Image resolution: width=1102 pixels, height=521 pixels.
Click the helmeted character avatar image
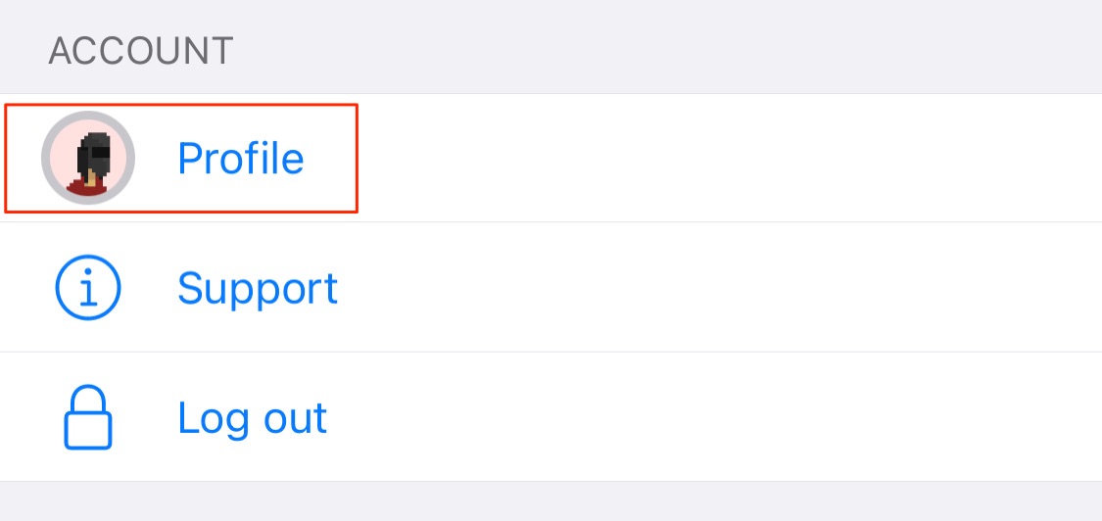pyautogui.click(x=88, y=158)
